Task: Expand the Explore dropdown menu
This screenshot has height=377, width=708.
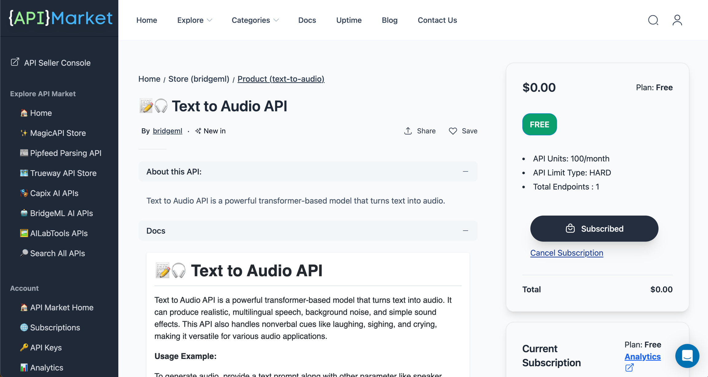Action: (x=195, y=20)
